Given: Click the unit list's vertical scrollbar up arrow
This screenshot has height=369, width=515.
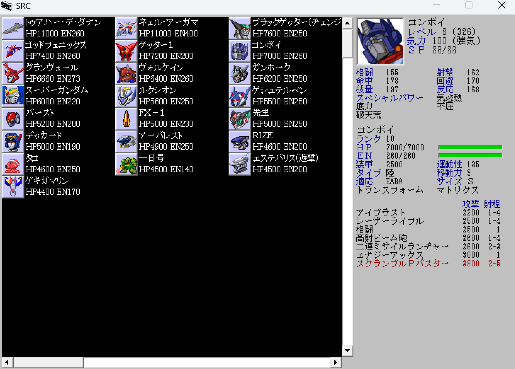Looking at the screenshot, I should (x=347, y=23).
